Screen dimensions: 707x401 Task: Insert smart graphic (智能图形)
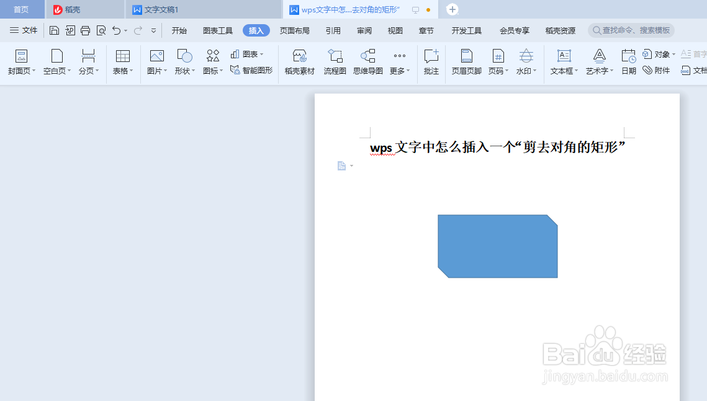(251, 70)
